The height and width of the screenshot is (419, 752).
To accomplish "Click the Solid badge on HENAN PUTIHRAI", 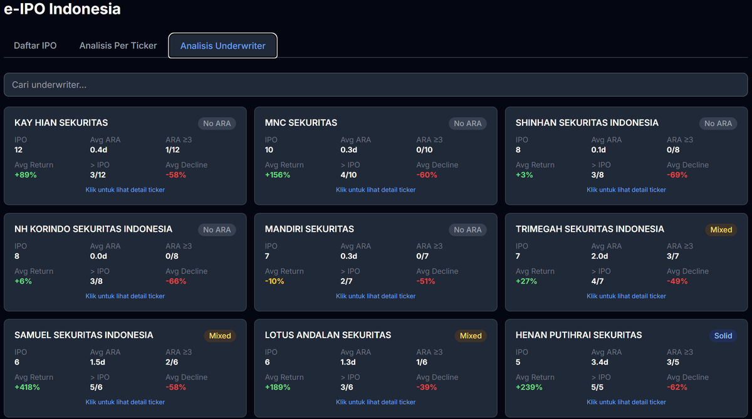I will click(x=723, y=336).
